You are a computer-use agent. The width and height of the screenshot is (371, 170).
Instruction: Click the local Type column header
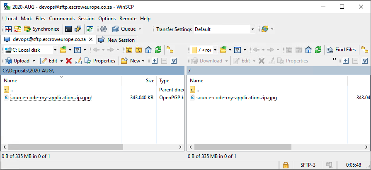point(170,81)
